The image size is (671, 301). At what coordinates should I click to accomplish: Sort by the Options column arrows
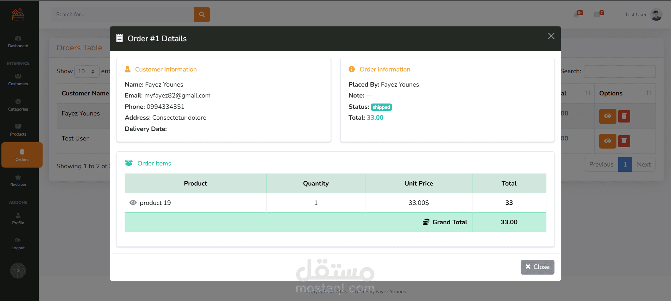(x=649, y=93)
